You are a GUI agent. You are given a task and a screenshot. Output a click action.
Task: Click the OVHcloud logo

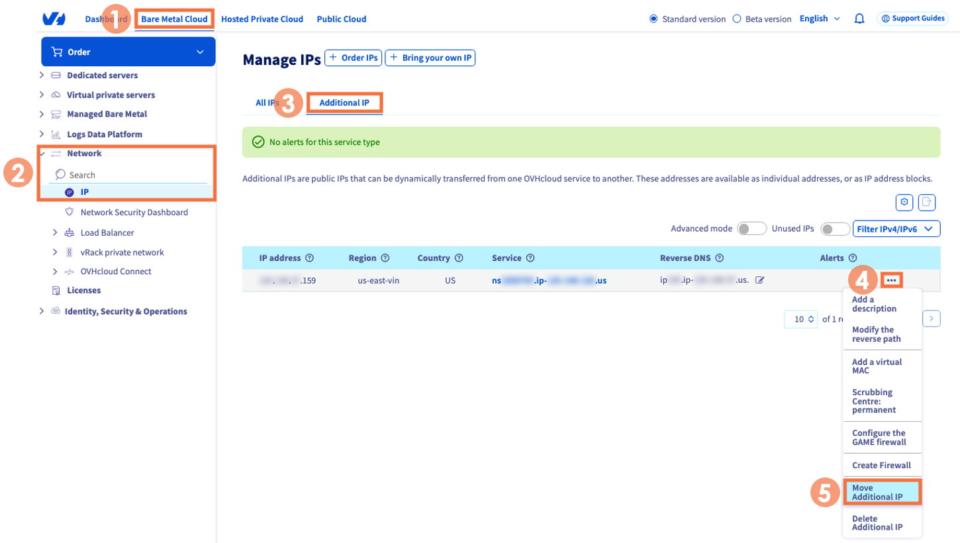[54, 19]
